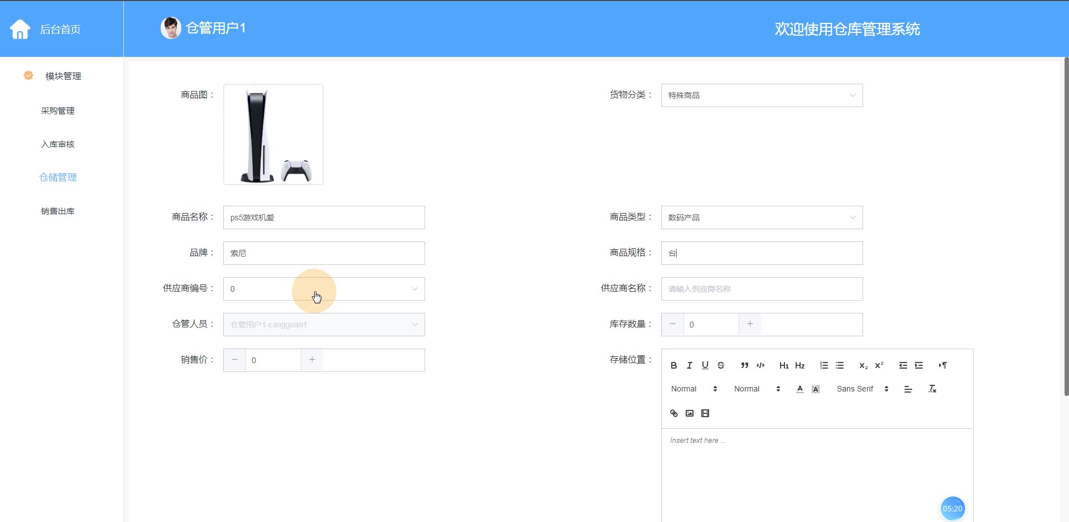The image size is (1069, 522).
Task: Toggle underline formatting
Action: [x=705, y=365]
